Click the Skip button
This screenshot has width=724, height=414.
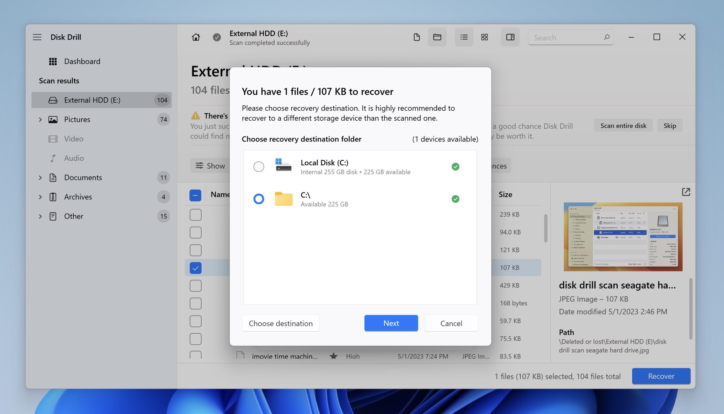coord(670,126)
